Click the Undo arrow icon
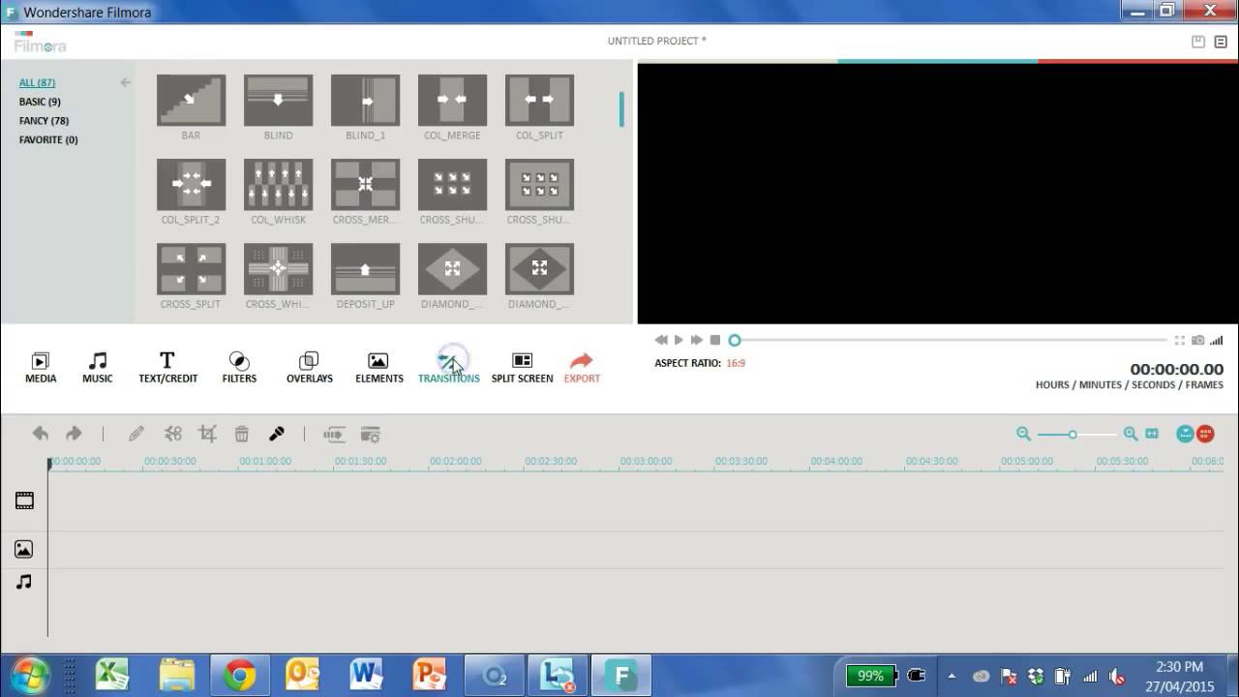Image resolution: width=1239 pixels, height=697 pixels. pyautogui.click(x=40, y=433)
